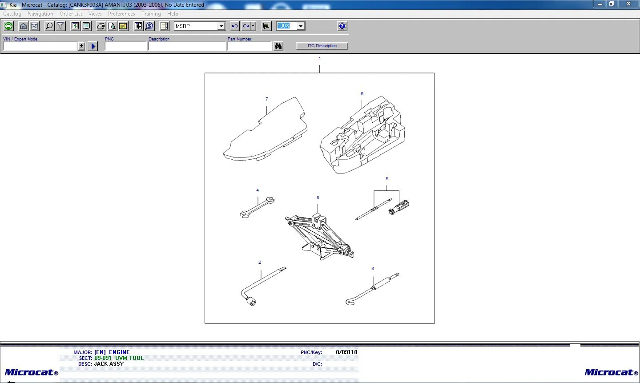Click the L-shaped wheel wrench drawing
The image size is (640, 383).
pyautogui.click(x=263, y=286)
